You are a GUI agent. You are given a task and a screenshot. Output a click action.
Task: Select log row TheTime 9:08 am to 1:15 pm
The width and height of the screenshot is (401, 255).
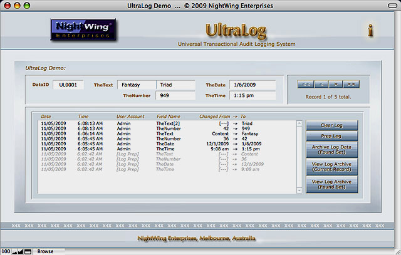pyautogui.click(x=167, y=149)
